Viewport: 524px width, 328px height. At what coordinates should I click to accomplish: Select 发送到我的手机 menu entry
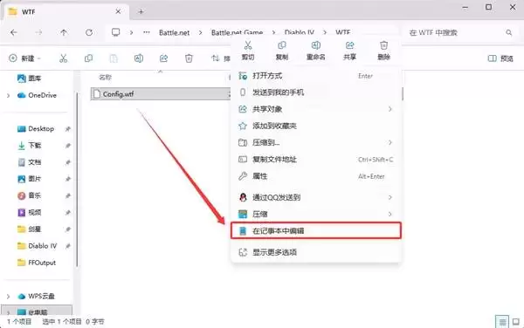(316, 92)
